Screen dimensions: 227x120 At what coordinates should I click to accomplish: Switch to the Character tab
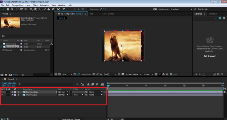pos(213,14)
